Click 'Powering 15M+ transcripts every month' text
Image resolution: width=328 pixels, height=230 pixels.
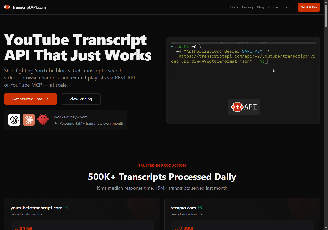(x=91, y=123)
